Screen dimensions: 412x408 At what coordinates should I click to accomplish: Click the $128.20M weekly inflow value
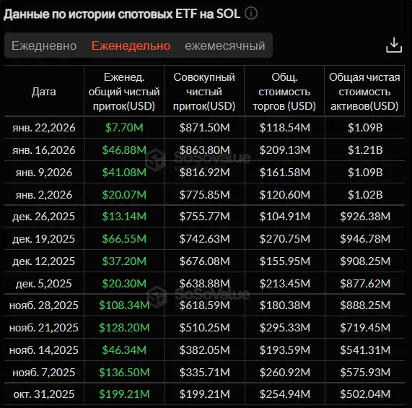point(124,328)
